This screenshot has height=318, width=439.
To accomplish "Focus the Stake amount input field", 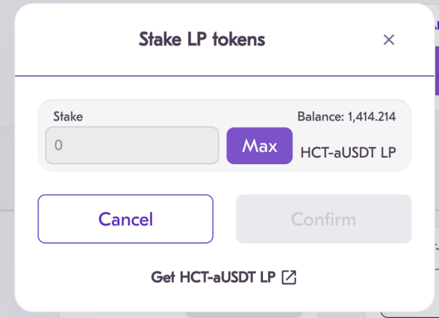I will coord(132,145).
